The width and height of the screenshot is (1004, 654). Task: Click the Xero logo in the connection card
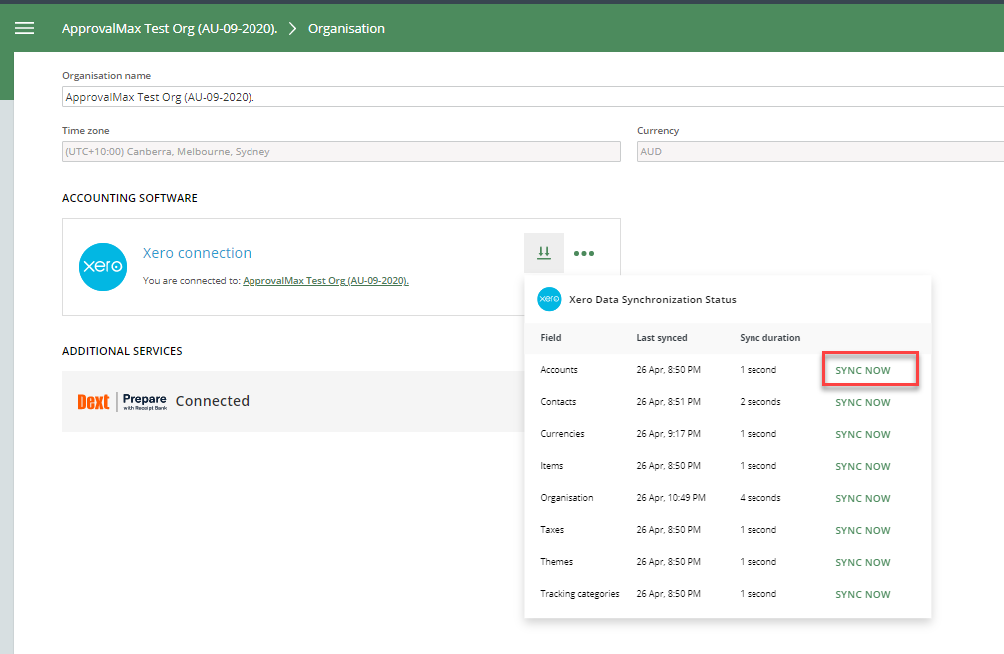103,267
